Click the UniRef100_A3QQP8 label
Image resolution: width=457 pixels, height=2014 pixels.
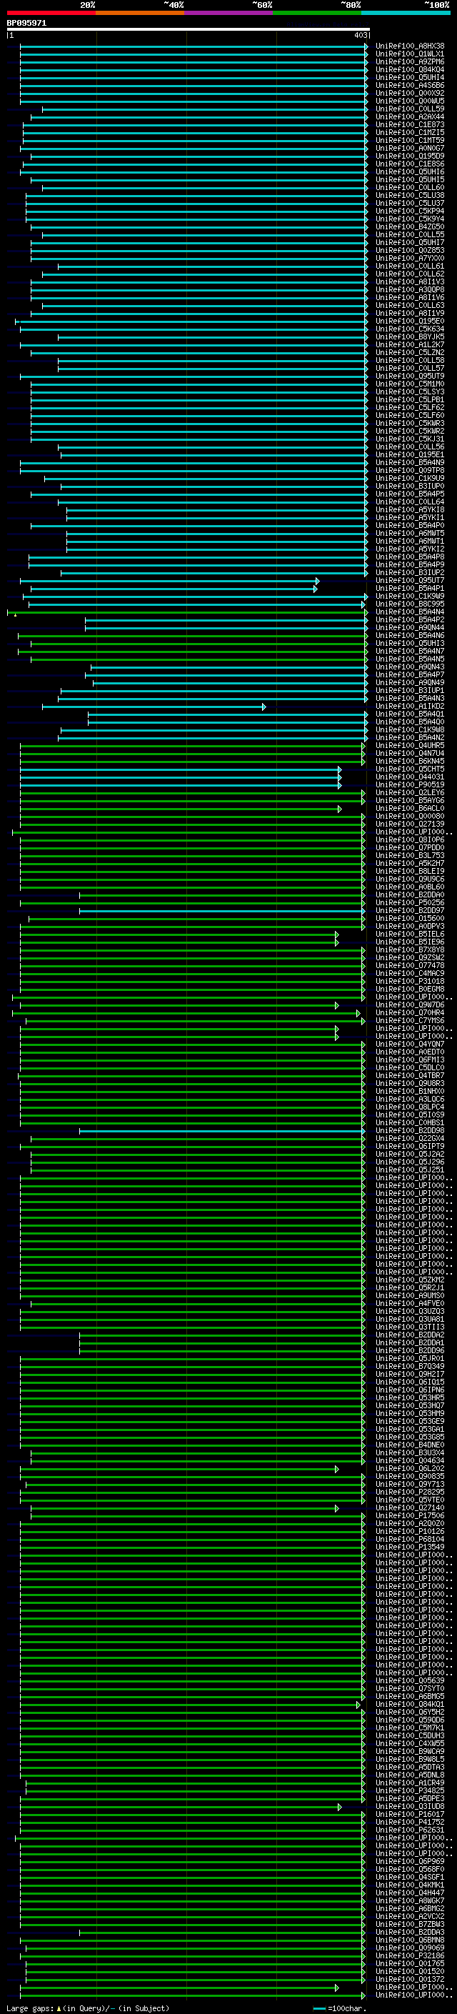click(409, 289)
